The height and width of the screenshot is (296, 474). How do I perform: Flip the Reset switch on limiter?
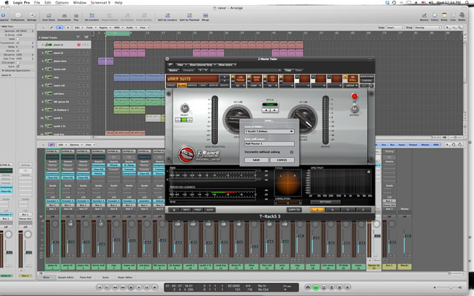click(184, 107)
